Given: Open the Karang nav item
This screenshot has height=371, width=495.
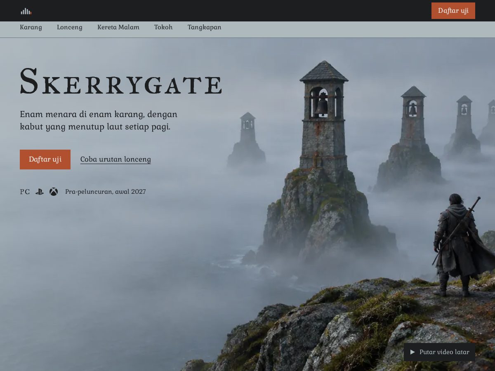Looking at the screenshot, I should [x=31, y=27].
